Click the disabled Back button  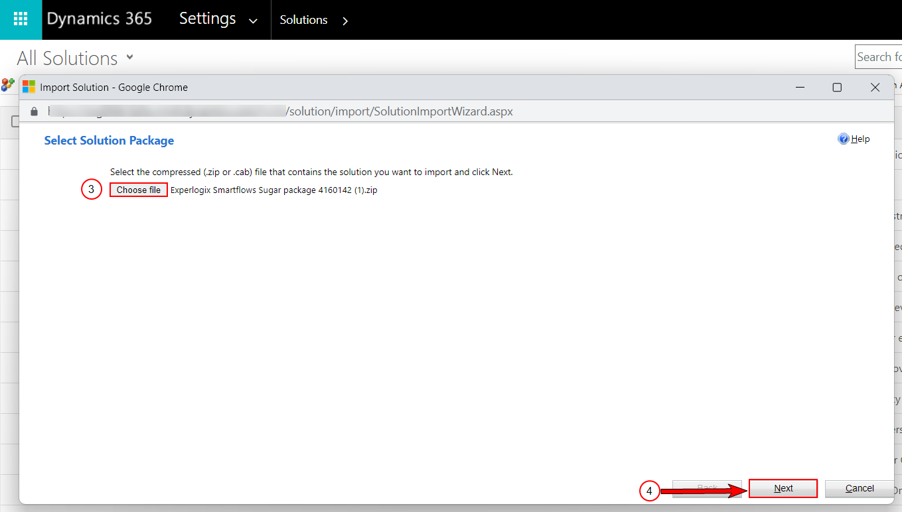[x=707, y=488]
